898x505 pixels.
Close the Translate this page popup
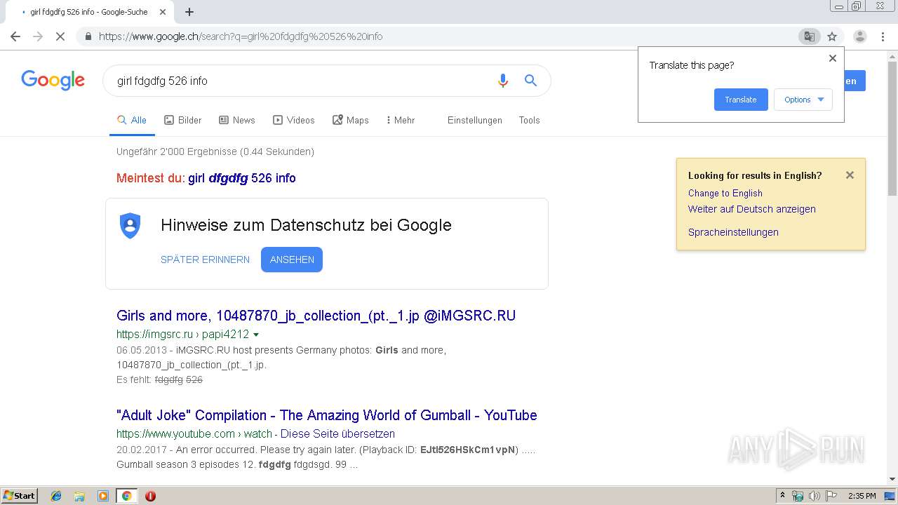click(833, 58)
